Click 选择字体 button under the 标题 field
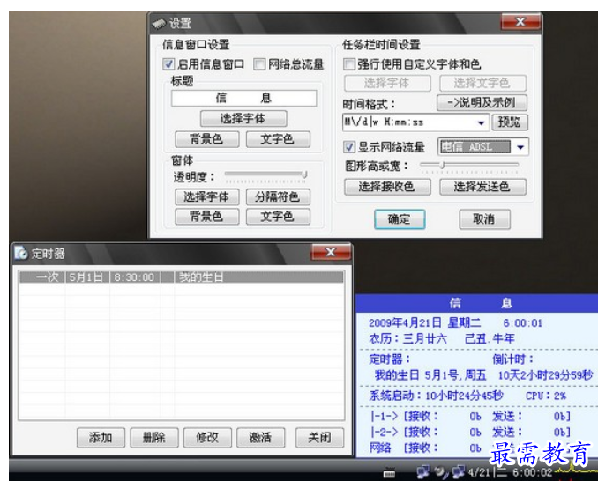 [243, 118]
